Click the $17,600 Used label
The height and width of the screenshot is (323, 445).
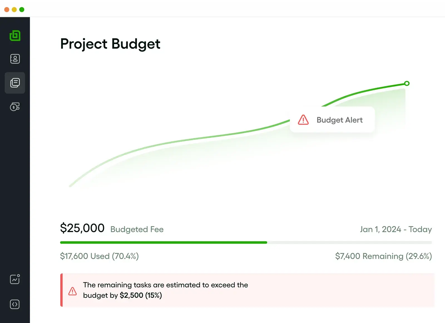click(x=99, y=256)
